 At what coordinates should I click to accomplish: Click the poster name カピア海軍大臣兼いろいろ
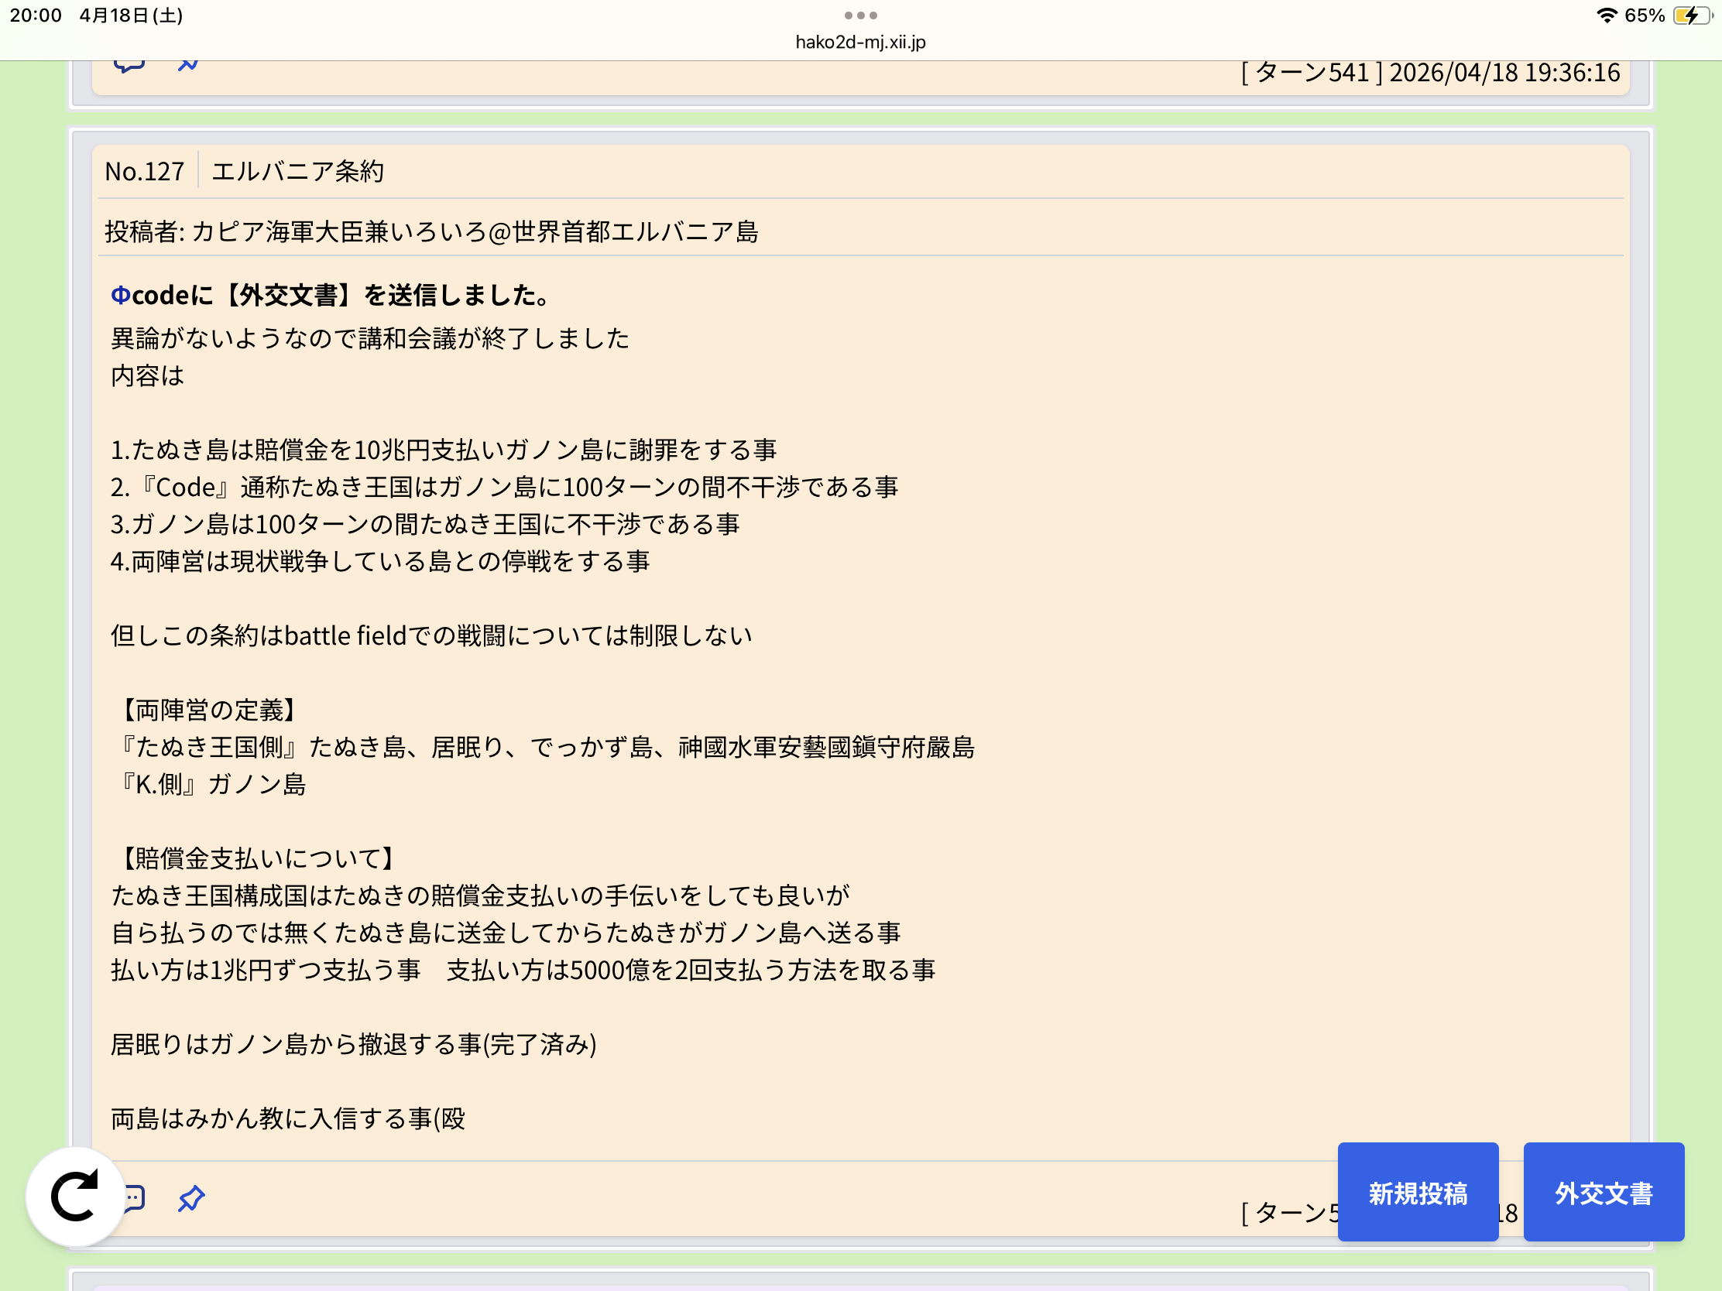pos(338,232)
